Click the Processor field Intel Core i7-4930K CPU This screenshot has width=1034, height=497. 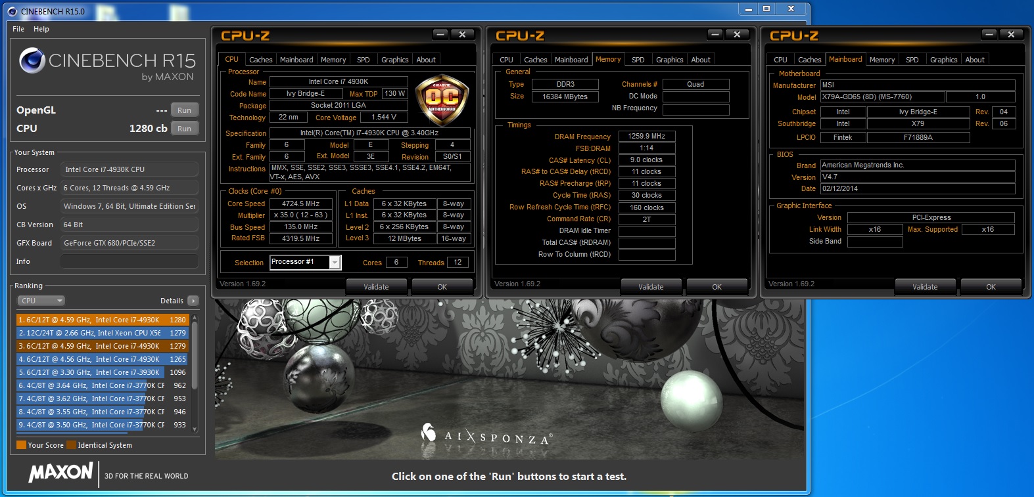point(129,169)
